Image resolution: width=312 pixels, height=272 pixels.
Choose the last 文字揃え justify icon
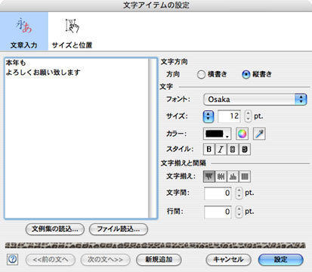[x=245, y=177]
